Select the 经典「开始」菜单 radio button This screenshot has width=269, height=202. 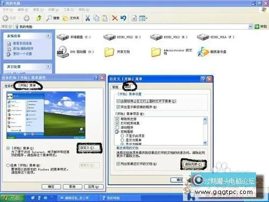[x=8, y=165]
